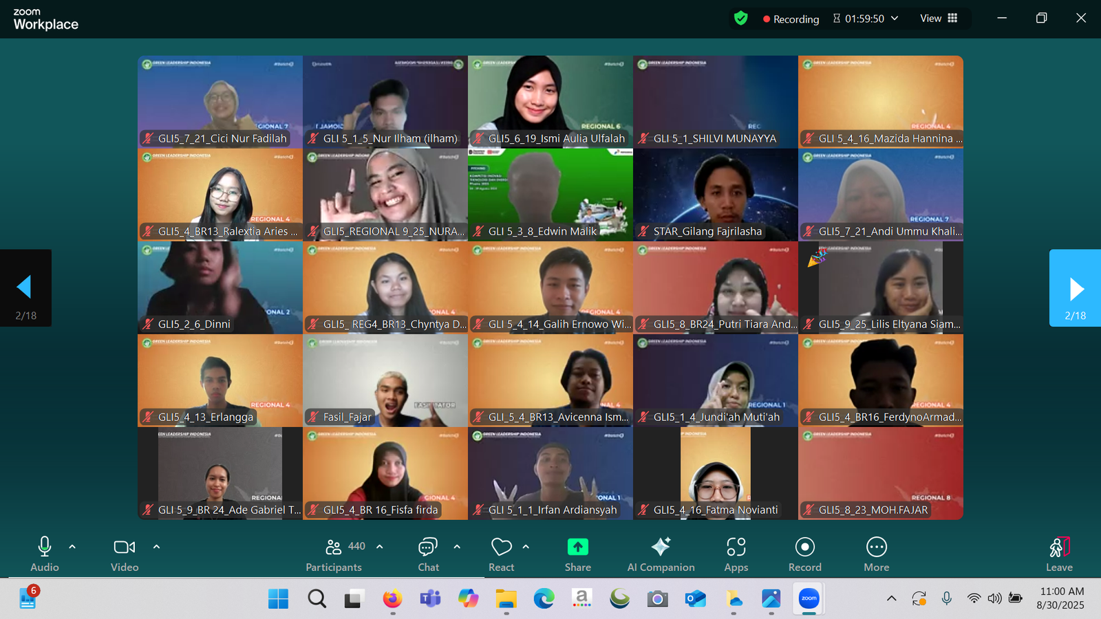Open Firefox from the Windows taskbar

pyautogui.click(x=392, y=599)
